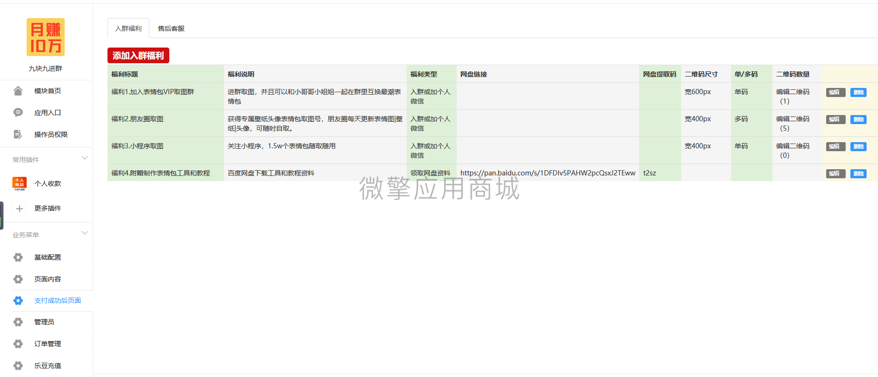The height and width of the screenshot is (377, 878).
Task: Edit the 福利1.加入表情包VIP取图群 row
Action: pyautogui.click(x=836, y=92)
